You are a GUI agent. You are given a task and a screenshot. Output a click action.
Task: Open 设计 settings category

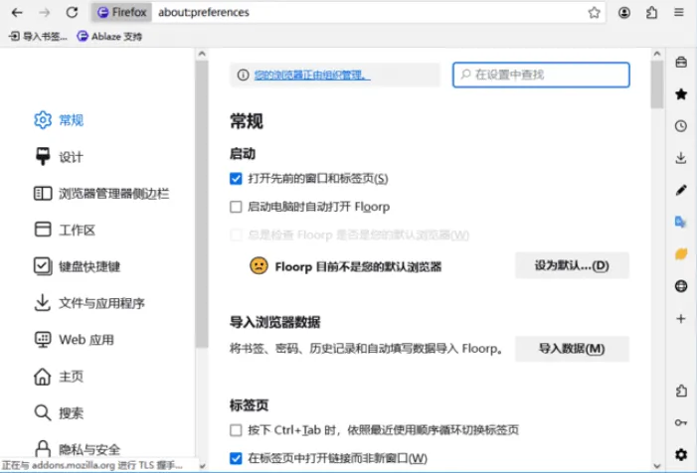[x=59, y=157]
